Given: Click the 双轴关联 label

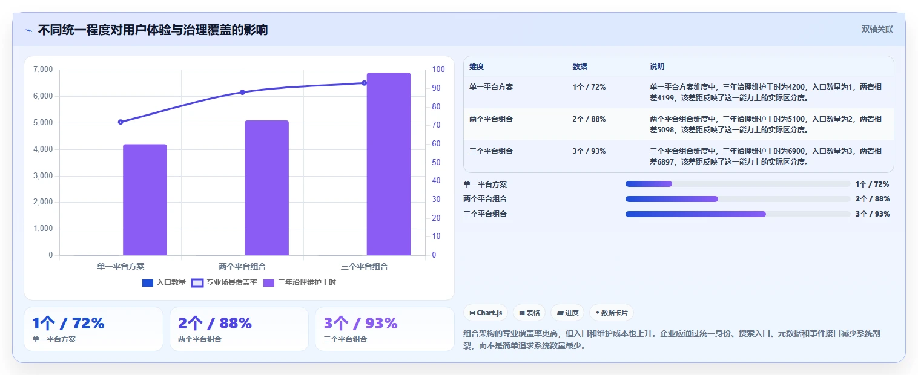Looking at the screenshot, I should [877, 29].
